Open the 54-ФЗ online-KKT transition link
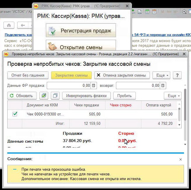Viewport: 191px width, 190px height. click(x=162, y=35)
